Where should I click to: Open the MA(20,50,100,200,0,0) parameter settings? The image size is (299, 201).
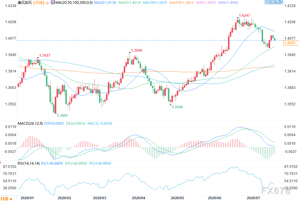(x=74, y=3)
